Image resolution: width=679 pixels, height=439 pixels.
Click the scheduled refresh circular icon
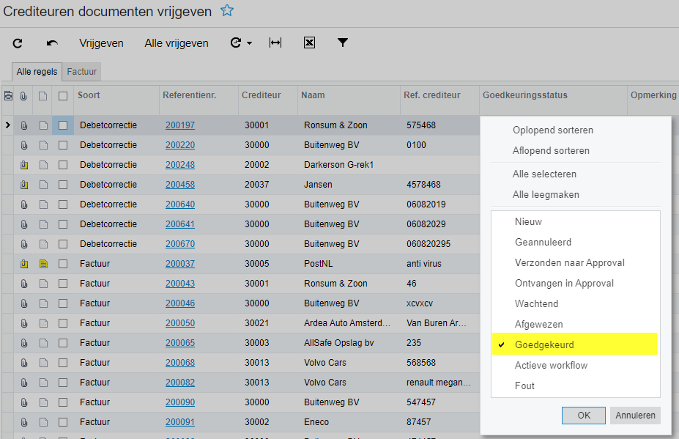pos(236,43)
